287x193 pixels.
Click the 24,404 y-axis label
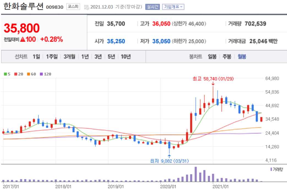pyautogui.click(x=272, y=133)
